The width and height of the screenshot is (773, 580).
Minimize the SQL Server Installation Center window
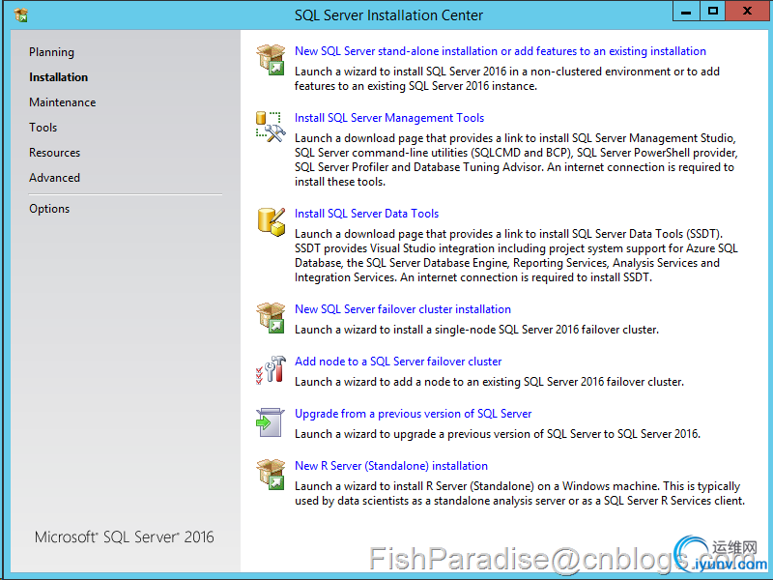[x=686, y=12]
